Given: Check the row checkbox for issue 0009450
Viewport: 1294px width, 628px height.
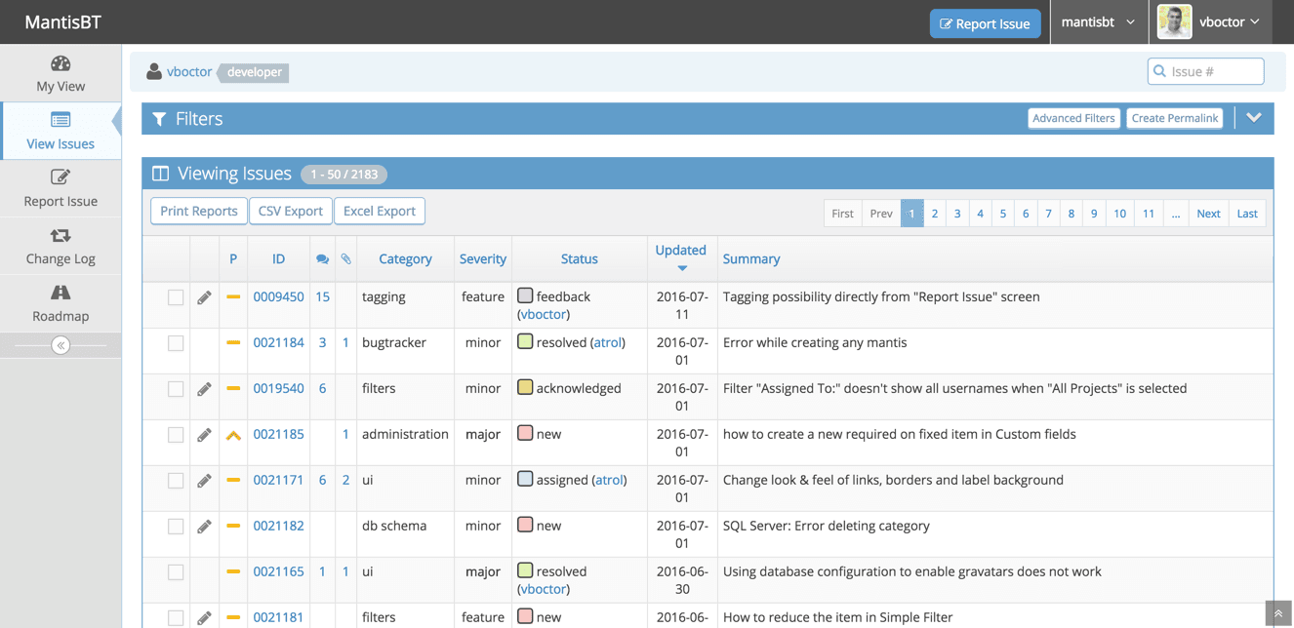Looking at the screenshot, I should click(175, 296).
